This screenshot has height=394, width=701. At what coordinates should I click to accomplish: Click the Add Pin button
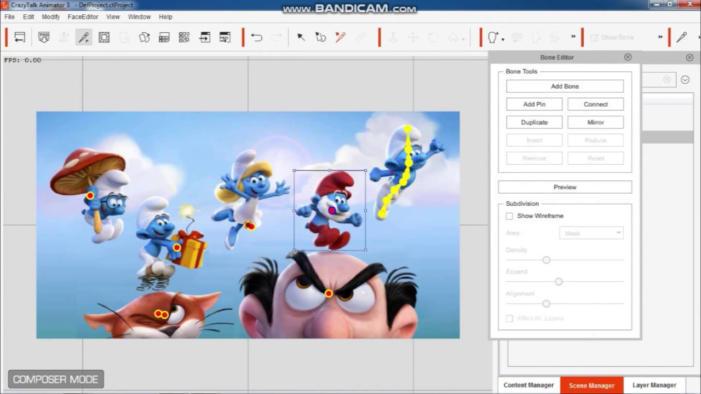(x=534, y=105)
